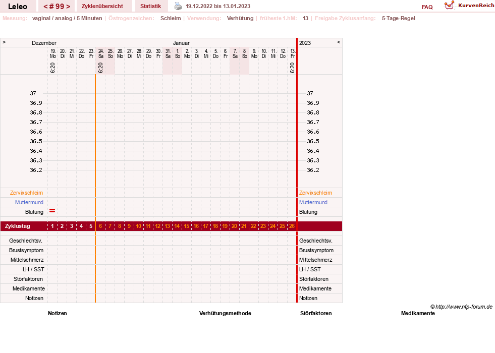Open the FAQ link
Image resolution: width=495 pixels, height=353 pixels.
click(x=427, y=7)
